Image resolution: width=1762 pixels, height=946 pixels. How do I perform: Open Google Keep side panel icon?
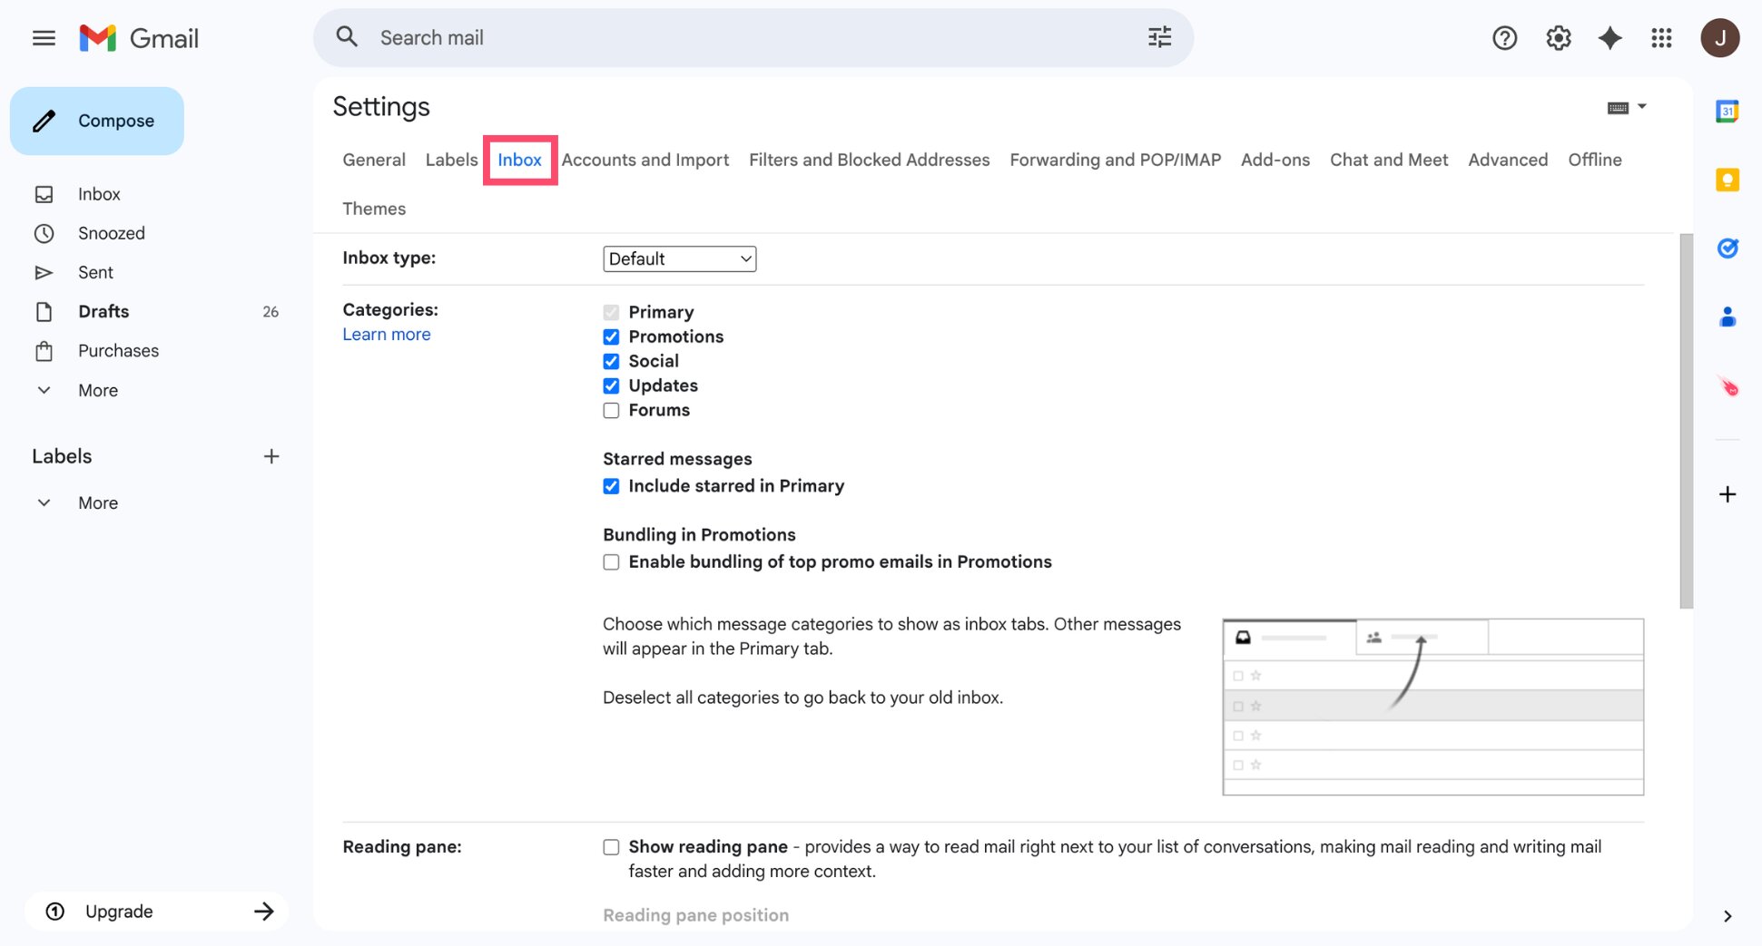(1727, 180)
